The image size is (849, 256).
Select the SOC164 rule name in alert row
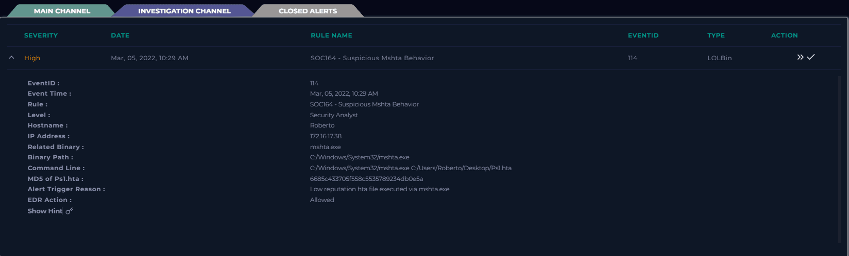click(372, 58)
